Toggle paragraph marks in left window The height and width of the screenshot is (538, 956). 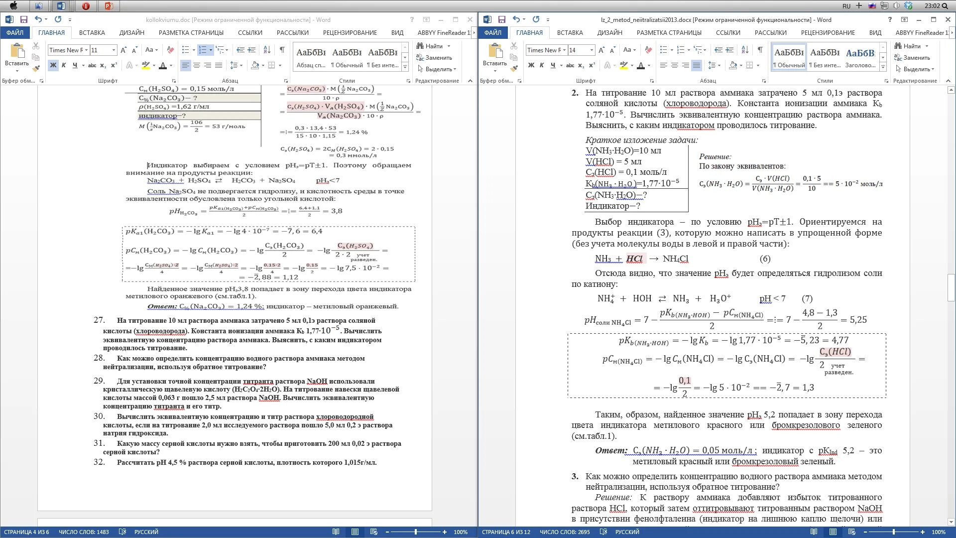click(x=282, y=50)
